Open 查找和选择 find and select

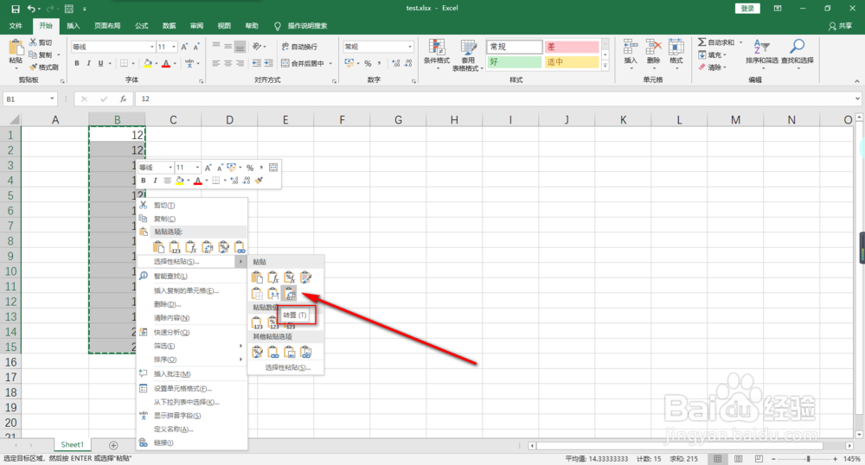pos(798,53)
